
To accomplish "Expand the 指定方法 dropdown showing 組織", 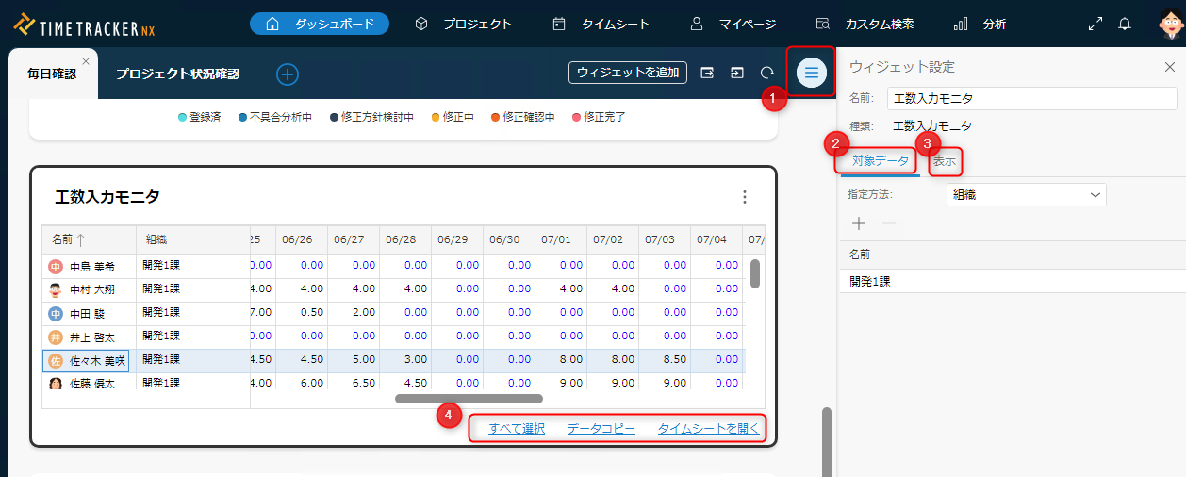I will coord(1025,195).
